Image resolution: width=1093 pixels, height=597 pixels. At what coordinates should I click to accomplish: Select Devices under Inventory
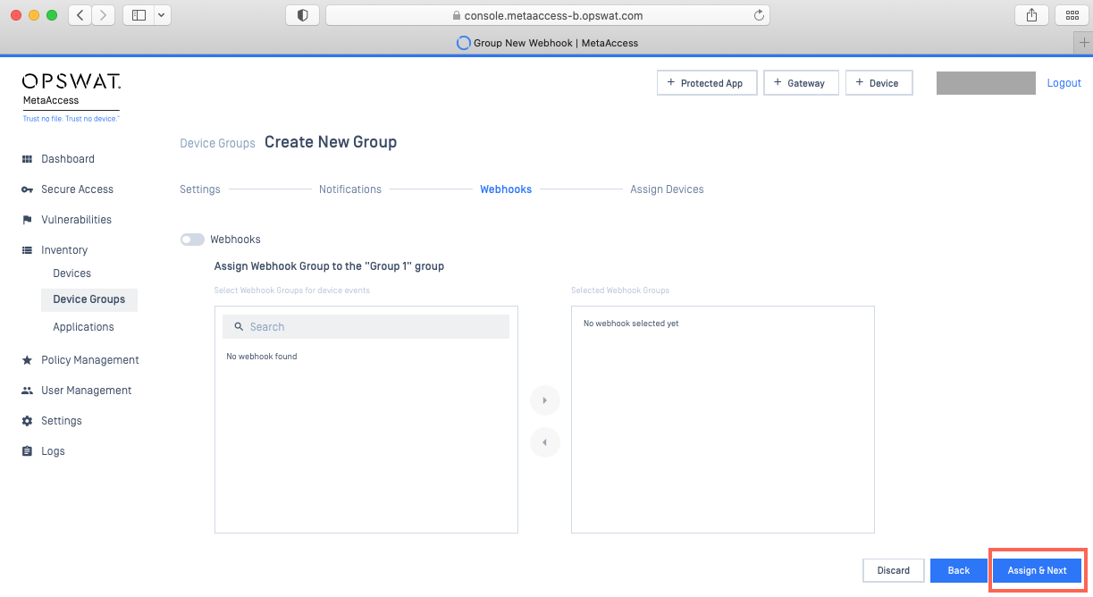pyautogui.click(x=72, y=273)
